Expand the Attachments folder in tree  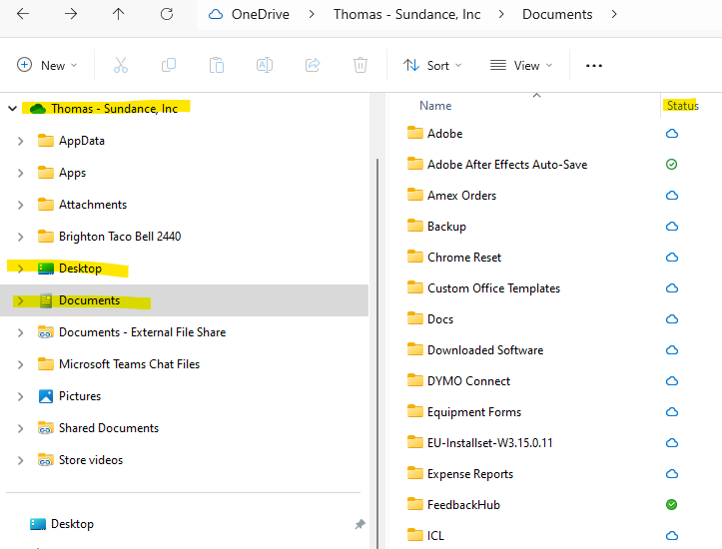[20, 205]
